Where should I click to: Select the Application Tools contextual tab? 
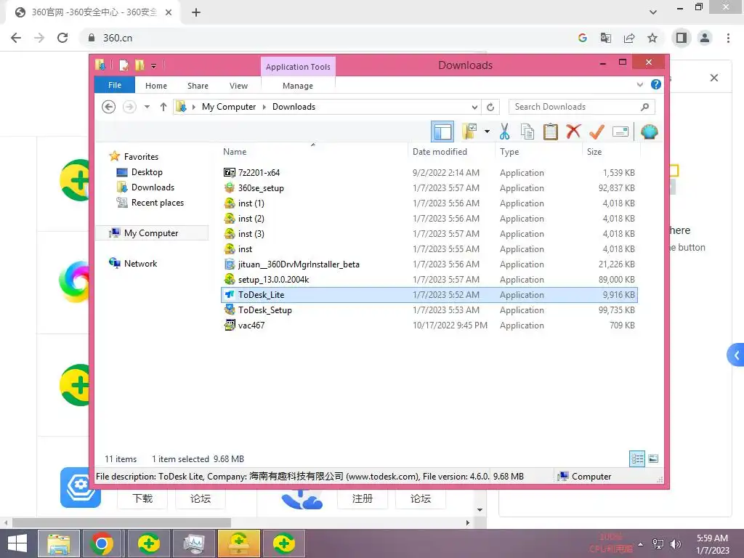298,66
